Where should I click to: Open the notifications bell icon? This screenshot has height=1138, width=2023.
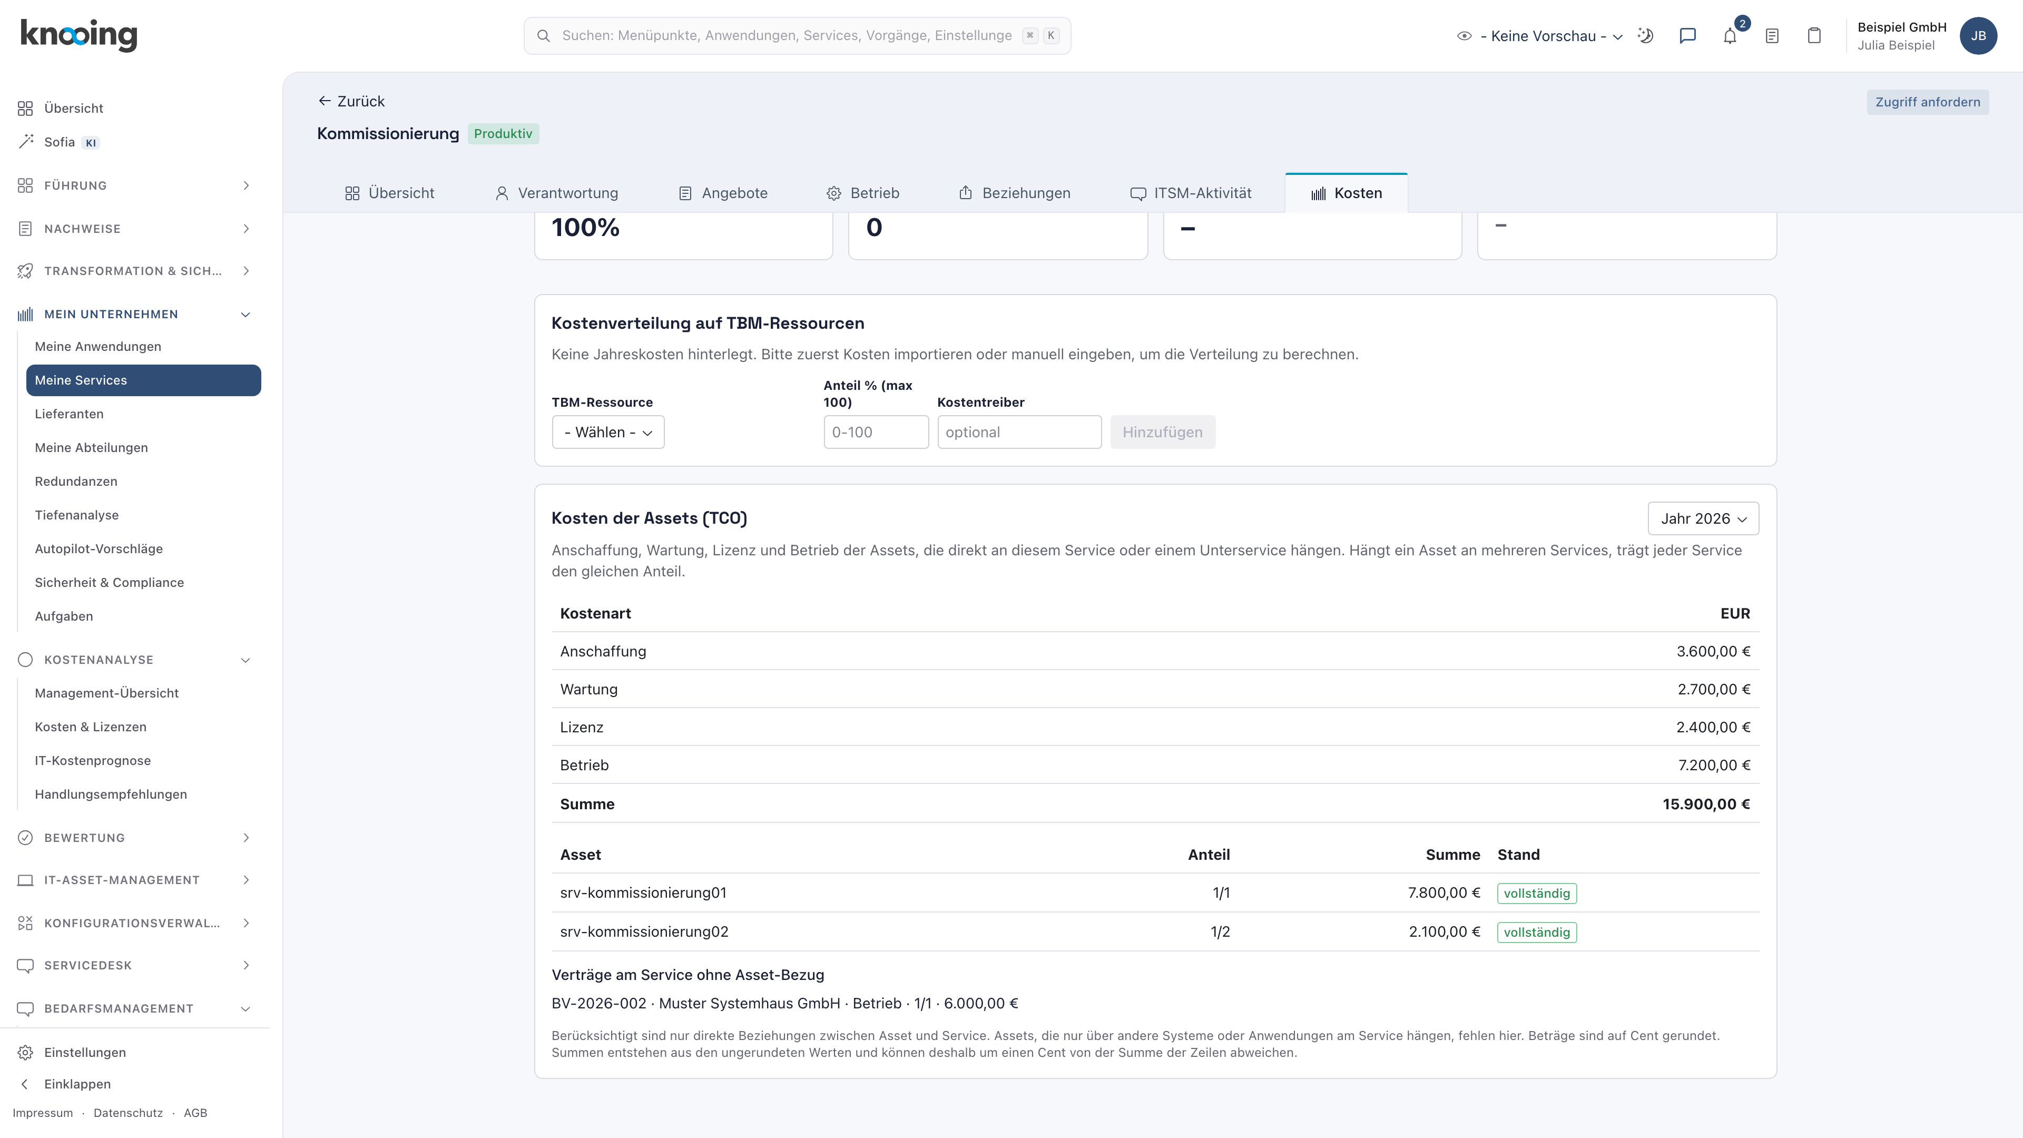point(1729,35)
